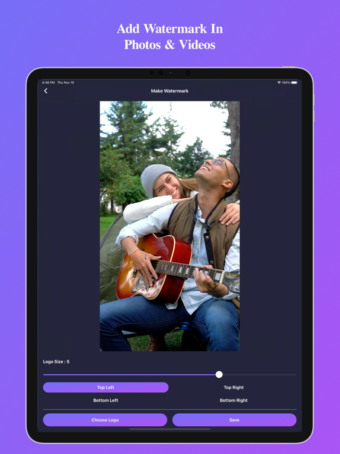This screenshot has height=454, width=340.
Task: Click the couple with guitar photo preview
Action: click(170, 226)
